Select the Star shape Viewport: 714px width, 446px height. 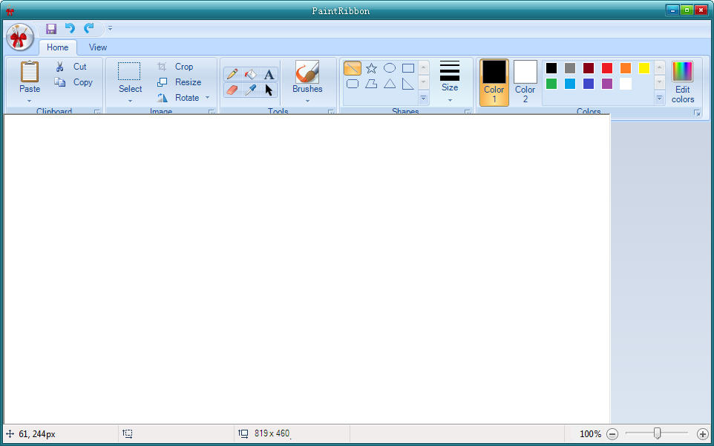pos(371,68)
